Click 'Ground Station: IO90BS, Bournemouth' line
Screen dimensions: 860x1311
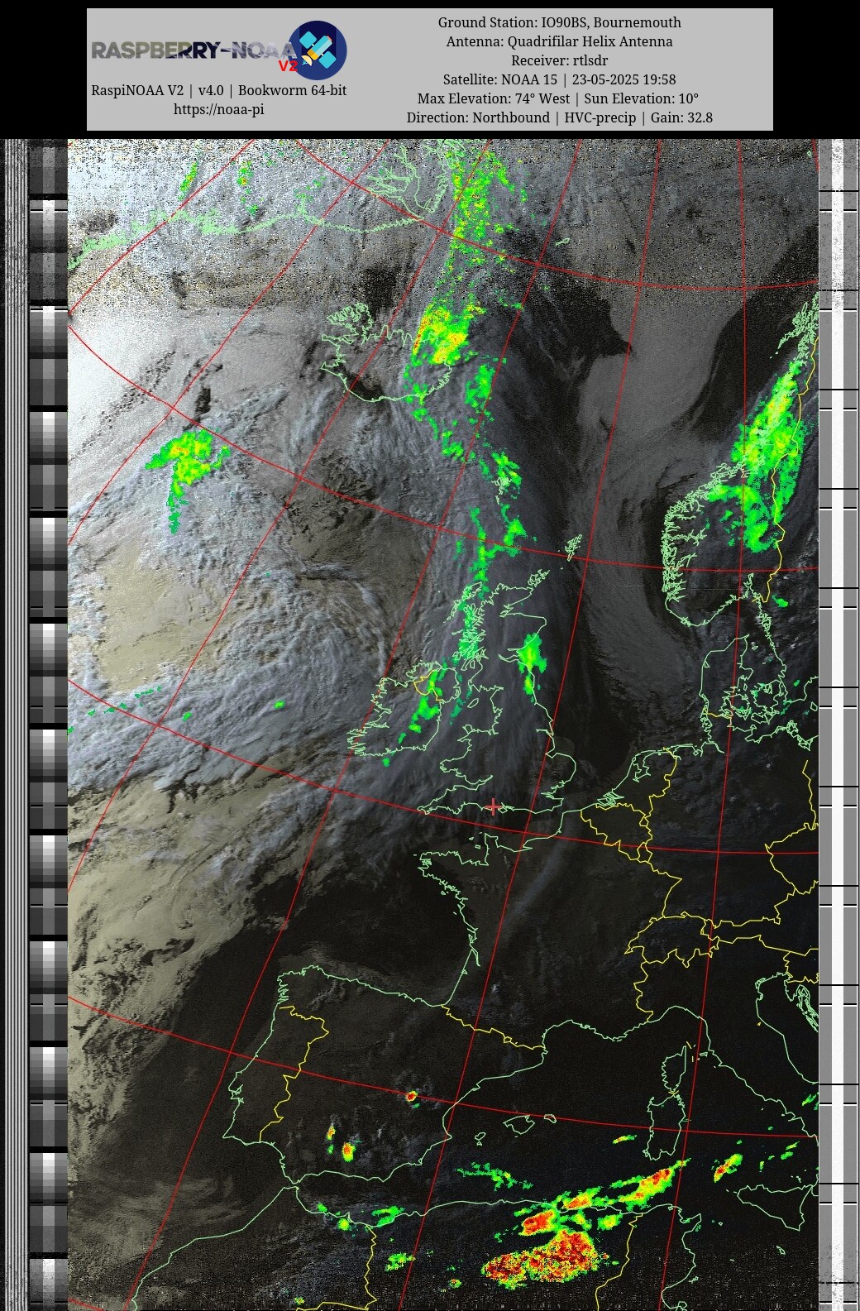pos(560,22)
